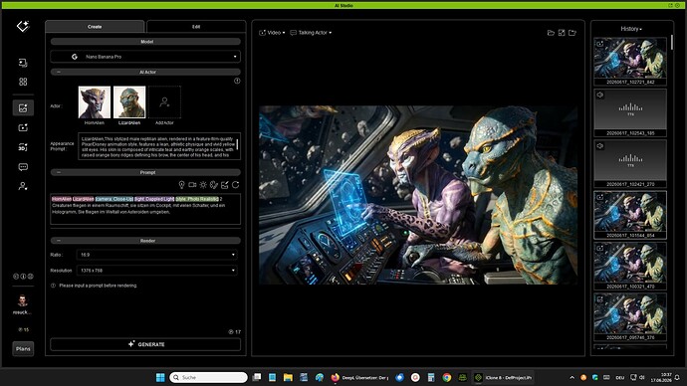Screen dimensions: 687x386
Task: Open Firefox from the taskbar
Action: click(x=336, y=377)
